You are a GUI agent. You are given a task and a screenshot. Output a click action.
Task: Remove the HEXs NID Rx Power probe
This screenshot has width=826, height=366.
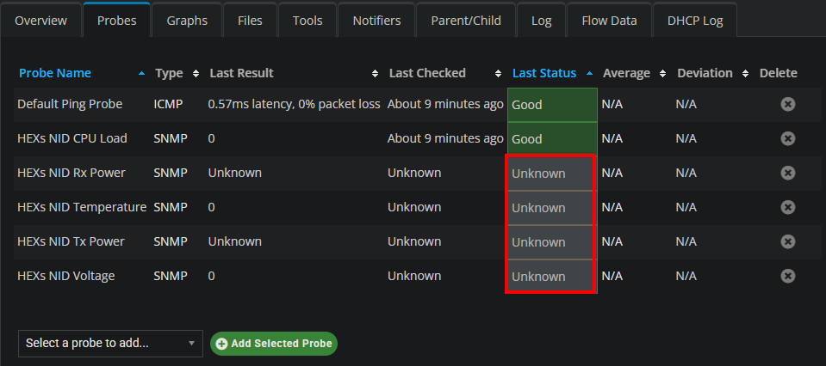pyautogui.click(x=787, y=173)
